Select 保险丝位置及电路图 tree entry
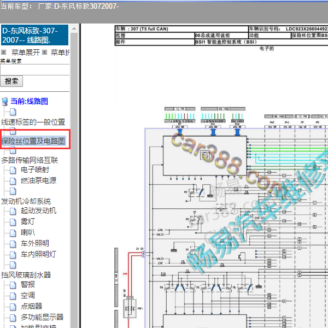This screenshot has width=328, height=328. pos(33,141)
